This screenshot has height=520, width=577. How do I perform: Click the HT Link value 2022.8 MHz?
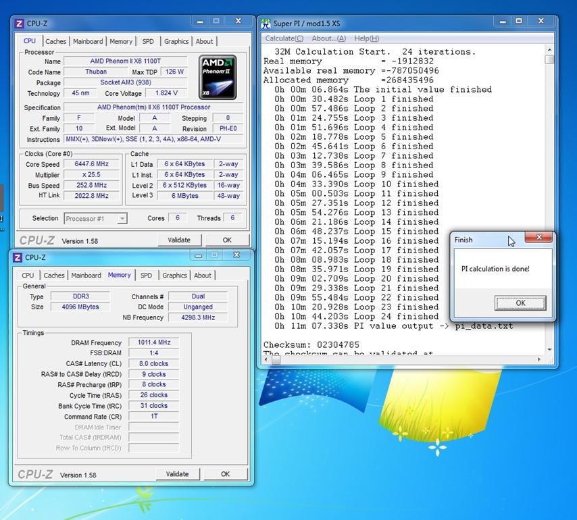click(92, 196)
